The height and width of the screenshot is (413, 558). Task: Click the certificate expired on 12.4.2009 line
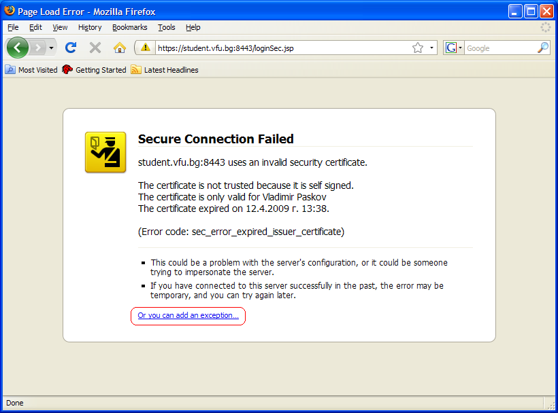[233, 209]
